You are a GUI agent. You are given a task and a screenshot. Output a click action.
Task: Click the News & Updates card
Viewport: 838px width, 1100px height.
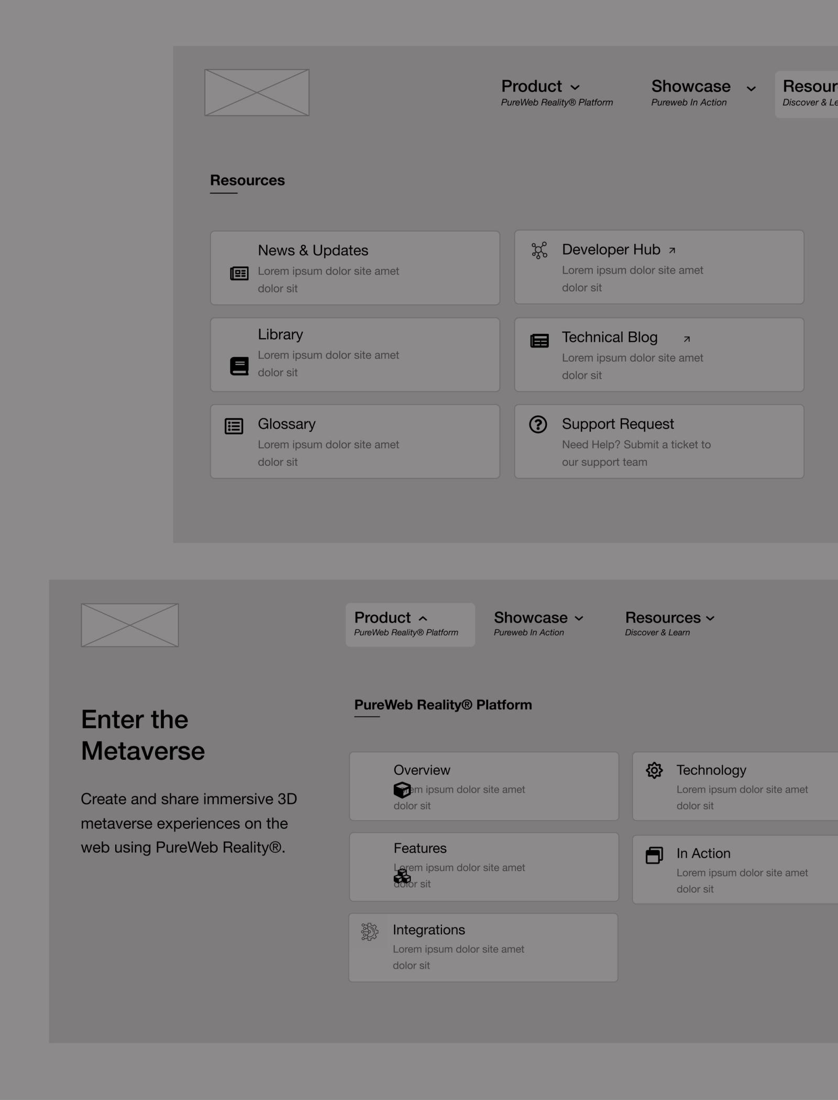tap(355, 267)
